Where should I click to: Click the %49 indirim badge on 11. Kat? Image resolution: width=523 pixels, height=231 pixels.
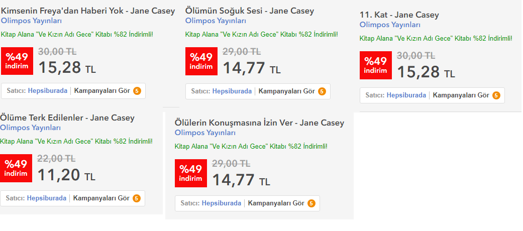(376, 65)
